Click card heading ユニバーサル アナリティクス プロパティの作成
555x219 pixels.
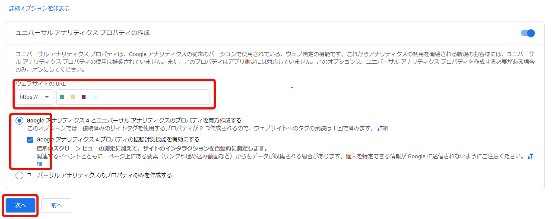click(82, 33)
